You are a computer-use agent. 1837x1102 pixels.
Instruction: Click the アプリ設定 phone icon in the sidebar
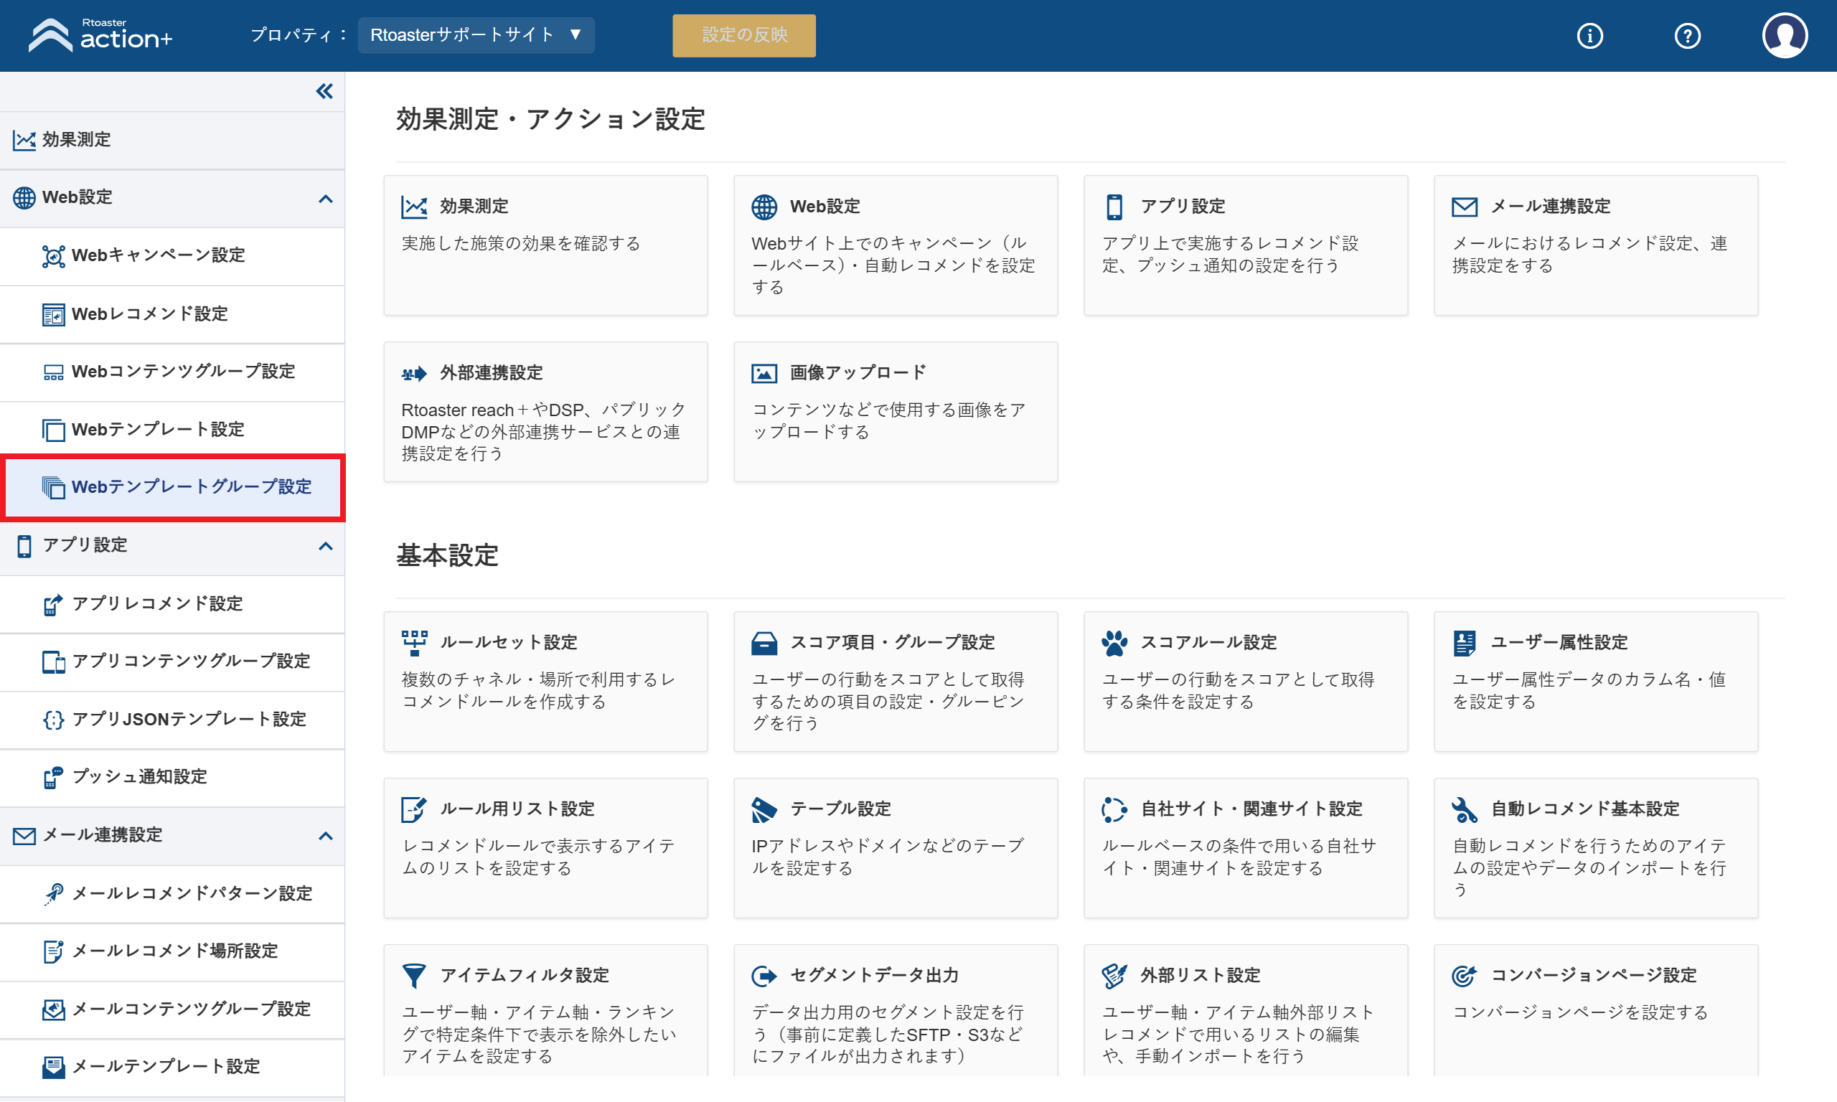tap(24, 546)
